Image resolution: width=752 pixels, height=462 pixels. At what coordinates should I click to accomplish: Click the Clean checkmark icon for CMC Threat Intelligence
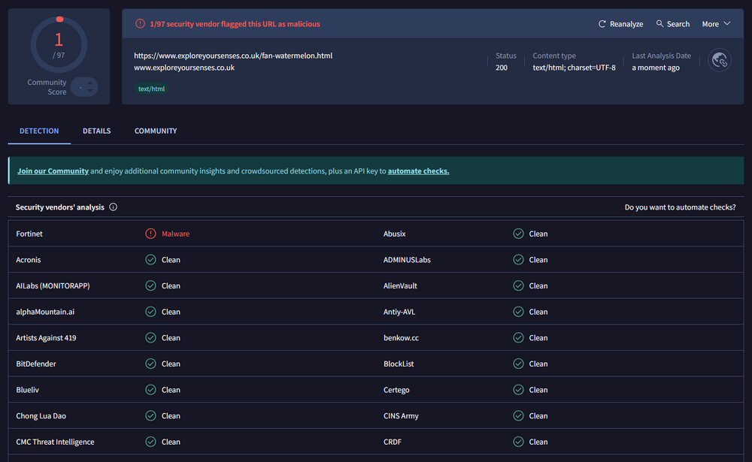pos(150,442)
